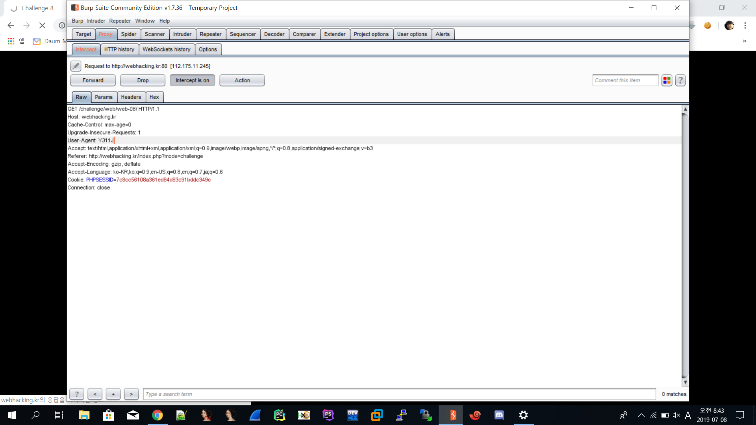Image resolution: width=756 pixels, height=425 pixels.
Task: Click the search help question mark button
Action: [77, 394]
